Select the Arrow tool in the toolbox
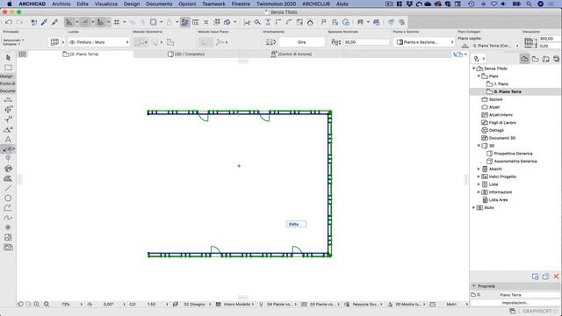Image resolution: width=562 pixels, height=316 pixels. tap(8, 58)
